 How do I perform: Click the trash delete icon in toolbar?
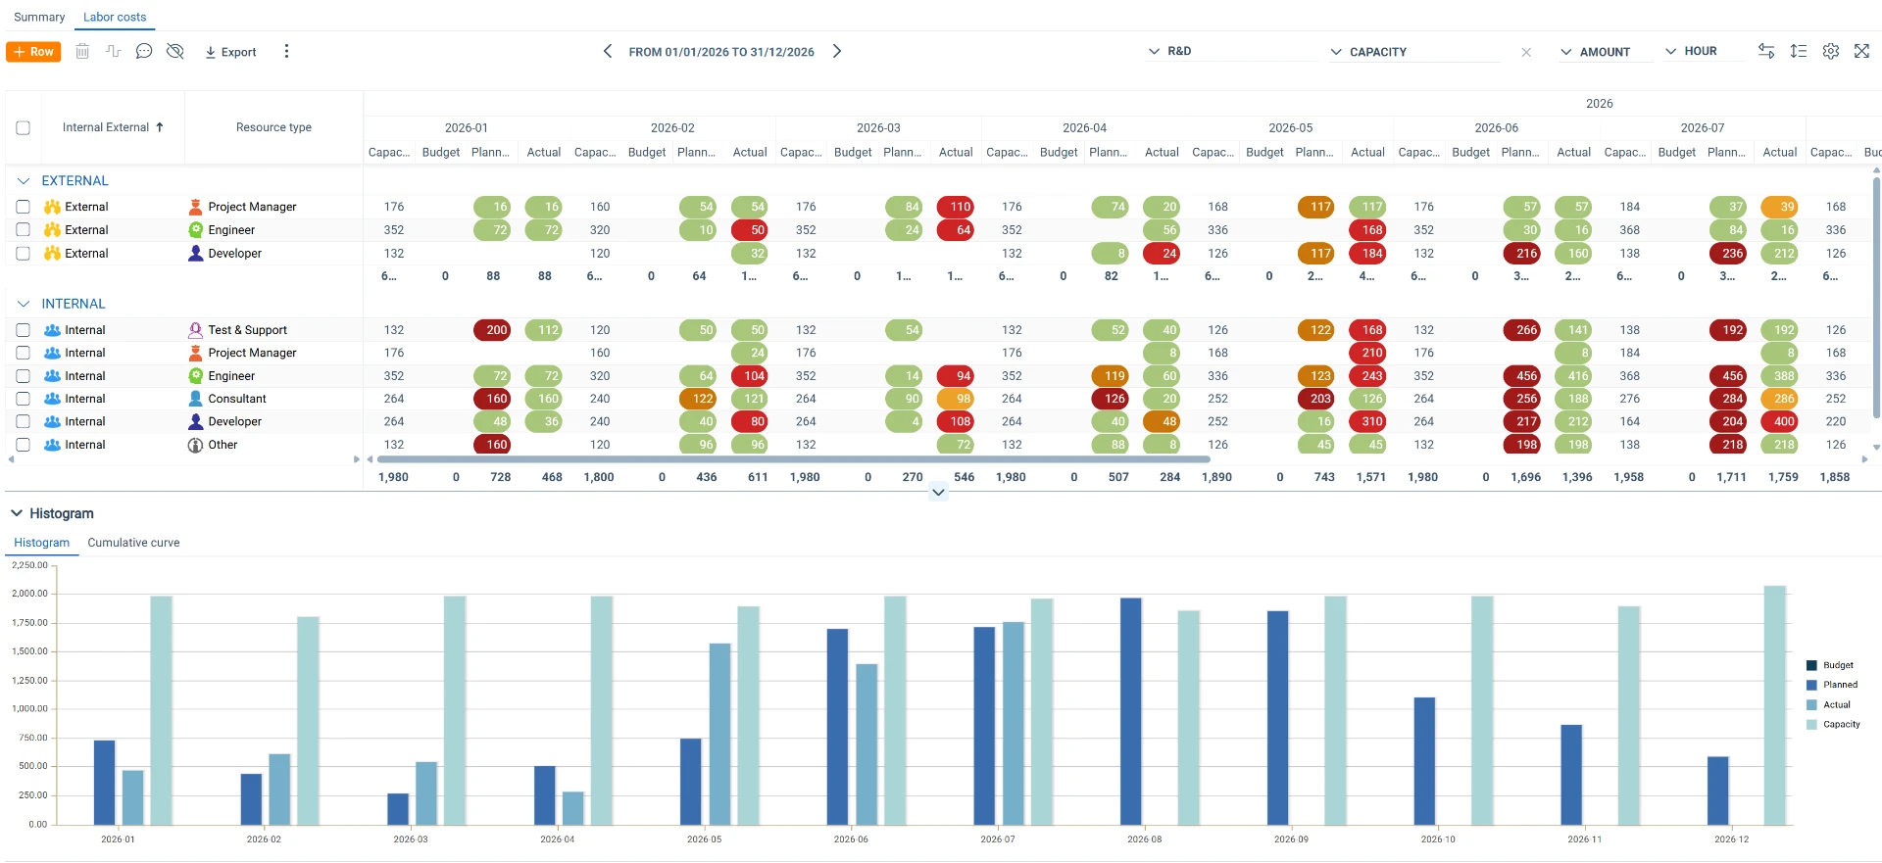[x=82, y=52]
